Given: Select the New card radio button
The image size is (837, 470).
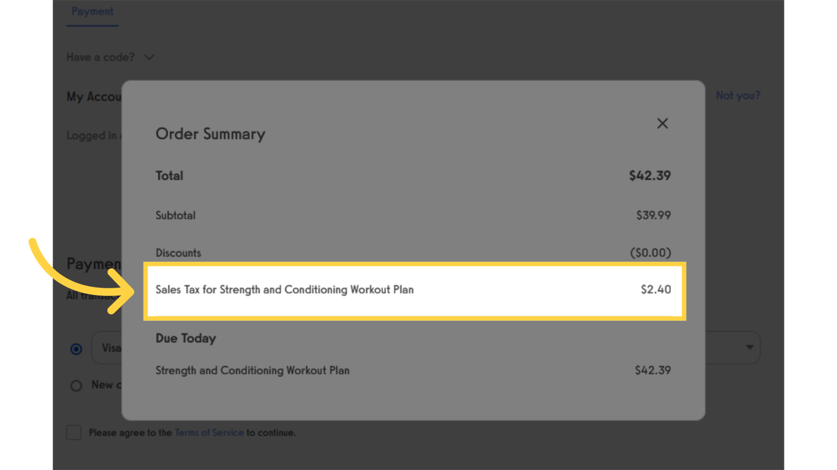Looking at the screenshot, I should pos(76,386).
